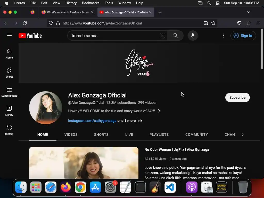Screen dimensions: 264x198
Task: Open the View menu
Action: click(56, 3)
